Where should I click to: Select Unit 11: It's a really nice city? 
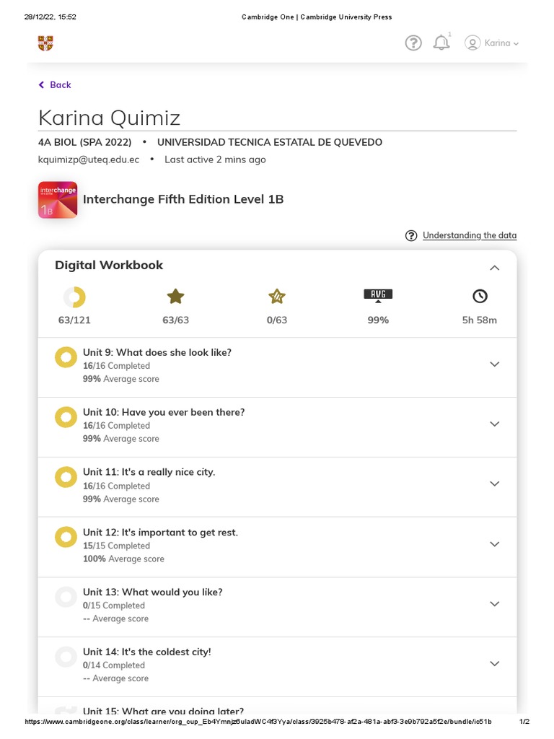point(149,472)
